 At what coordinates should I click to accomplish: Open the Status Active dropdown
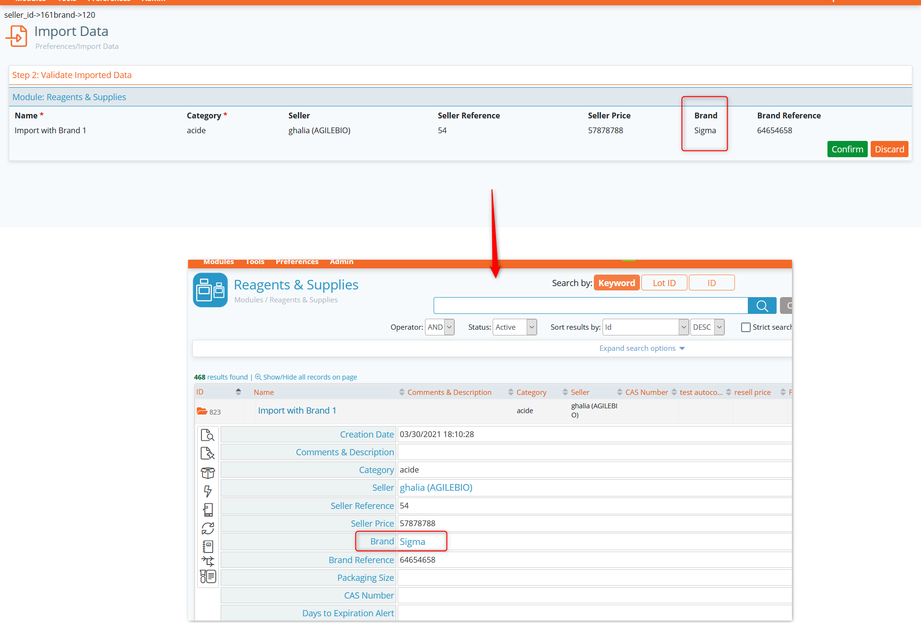514,327
